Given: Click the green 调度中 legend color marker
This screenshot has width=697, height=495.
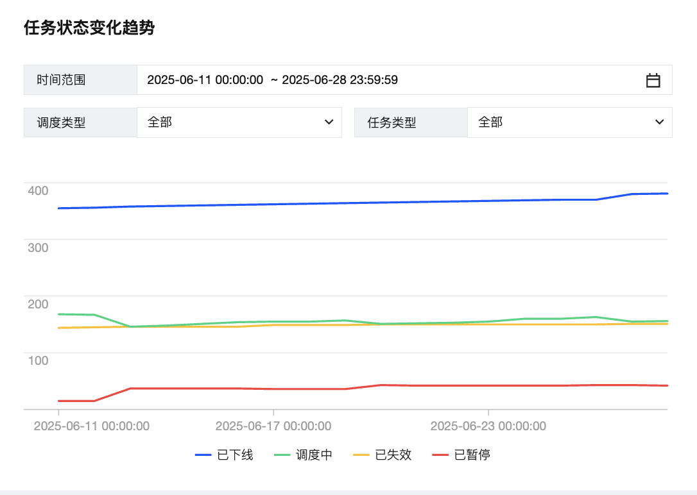Looking at the screenshot, I should [282, 455].
